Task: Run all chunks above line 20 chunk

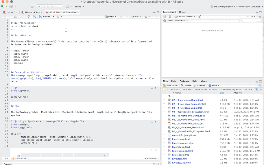Action: (152, 88)
